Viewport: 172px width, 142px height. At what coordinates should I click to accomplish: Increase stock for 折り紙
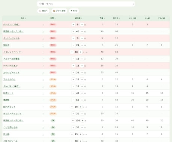80,134
